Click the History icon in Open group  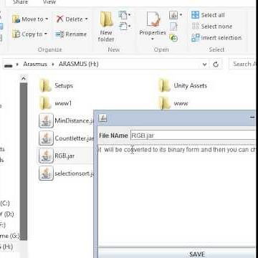click(x=173, y=37)
